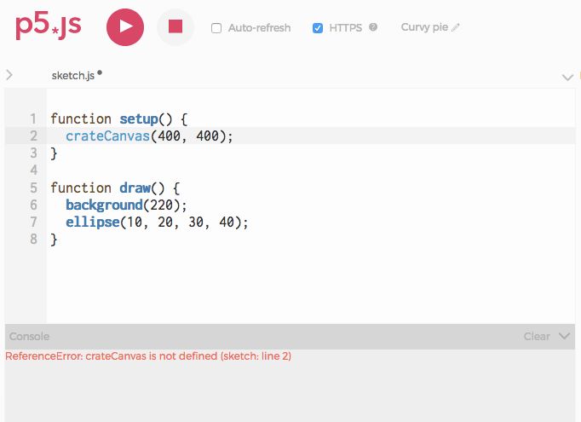Click the Curvy pie sketch name

coord(424,27)
